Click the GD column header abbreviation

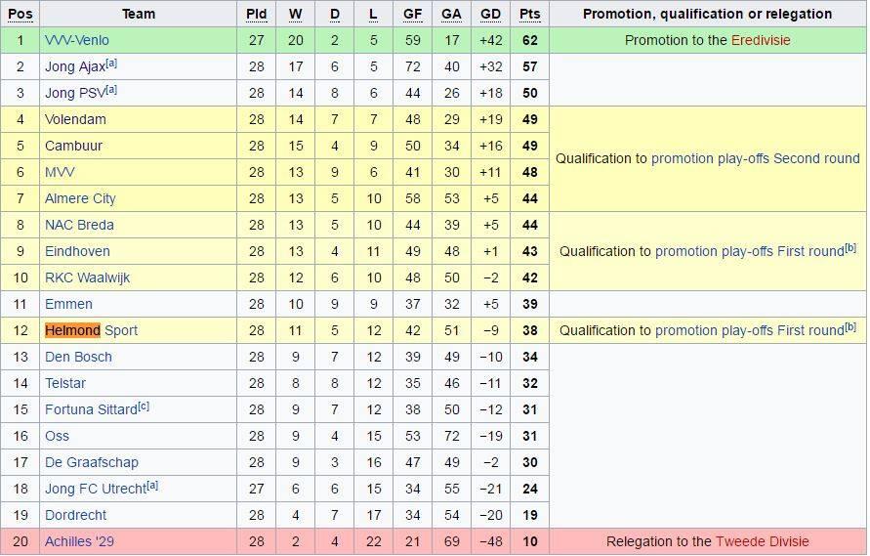490,14
